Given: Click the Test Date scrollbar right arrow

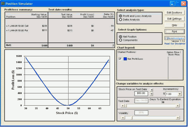Looking at the screenshot, I should tap(178, 106).
